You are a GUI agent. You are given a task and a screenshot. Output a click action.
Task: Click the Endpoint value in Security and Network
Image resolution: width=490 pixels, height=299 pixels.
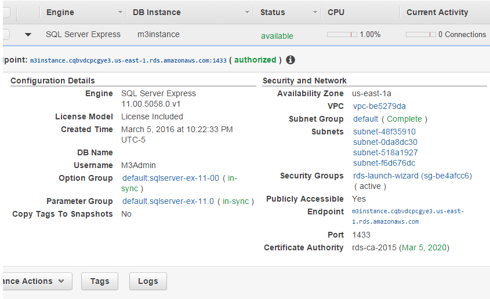(408, 216)
